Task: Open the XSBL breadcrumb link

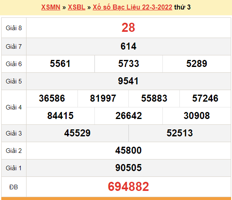Action: (x=77, y=7)
